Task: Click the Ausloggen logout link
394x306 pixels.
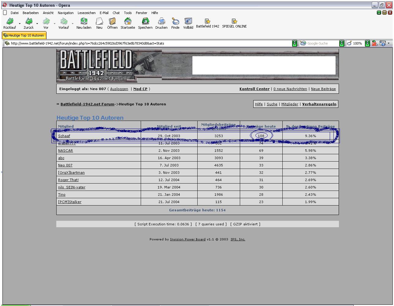Action: 119,89
